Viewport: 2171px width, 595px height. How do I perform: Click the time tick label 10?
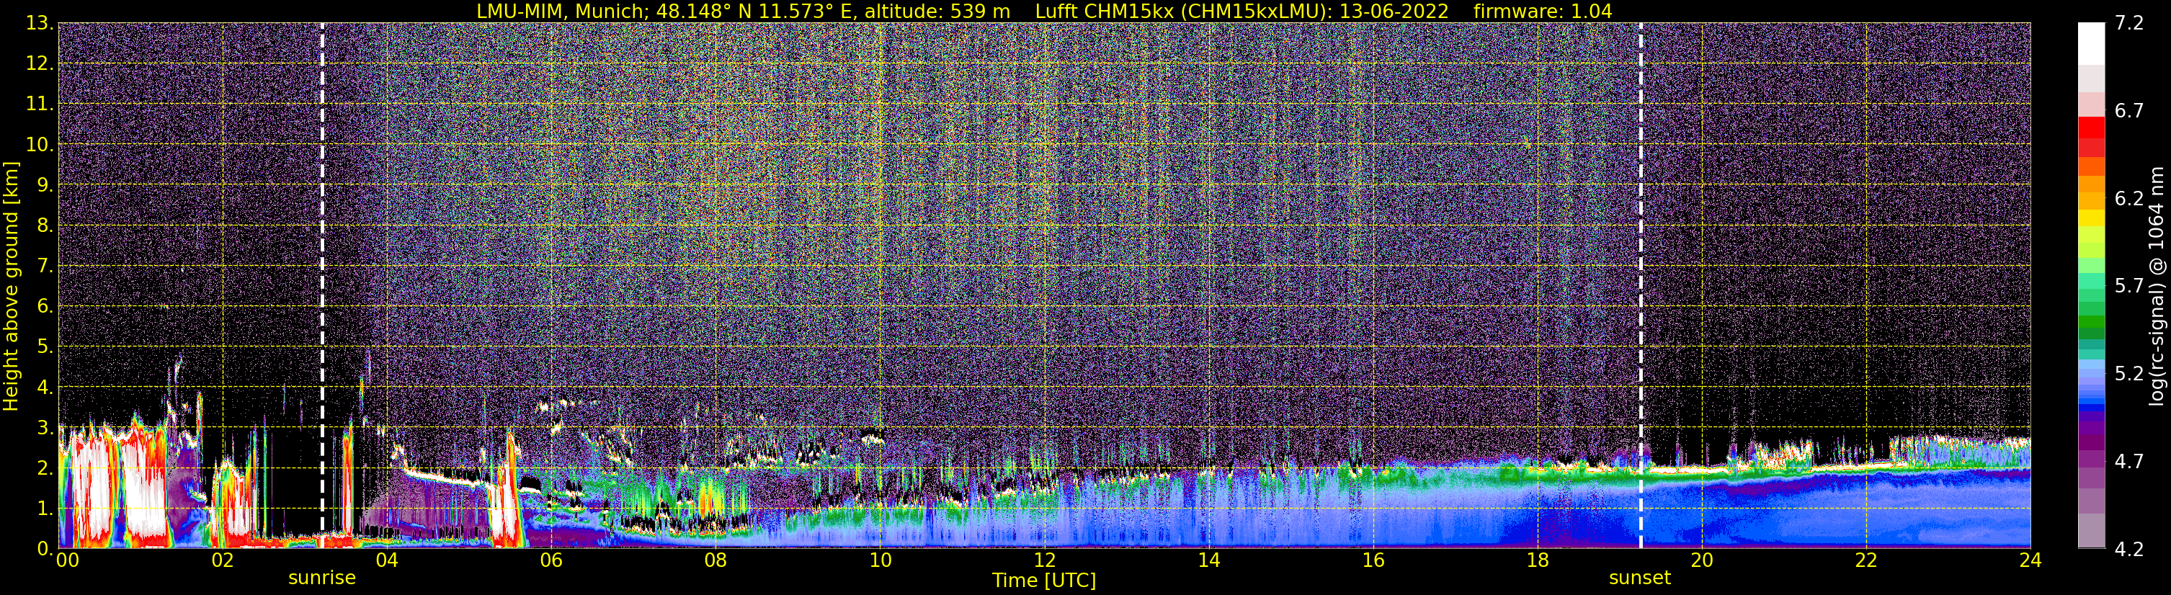(x=880, y=560)
